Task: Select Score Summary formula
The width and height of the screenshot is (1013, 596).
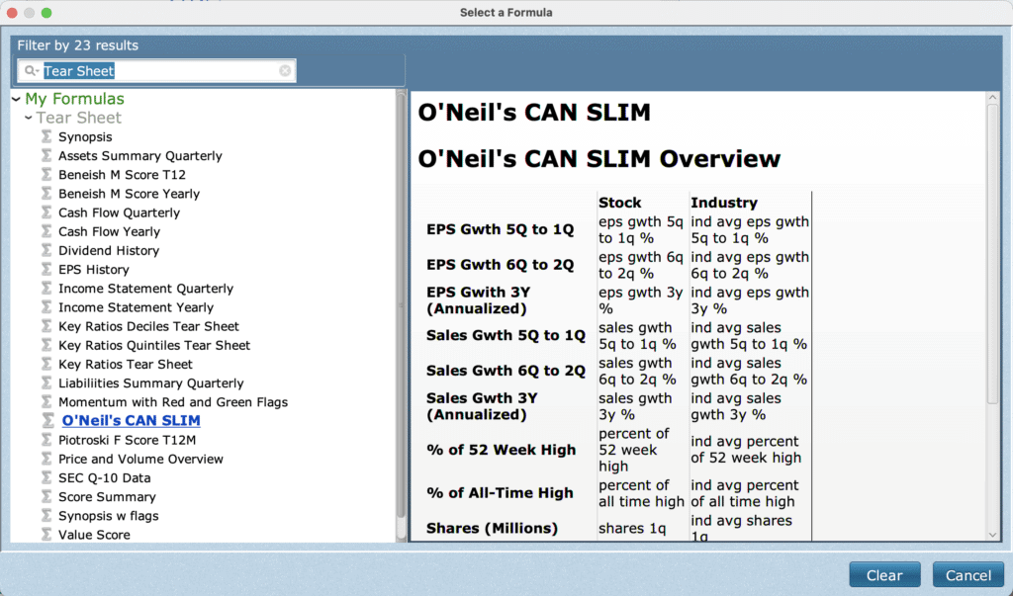Action: (x=107, y=496)
